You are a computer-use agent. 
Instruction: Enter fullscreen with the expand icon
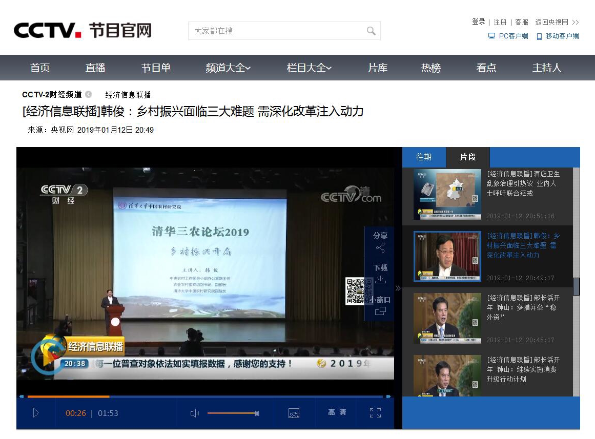point(375,412)
